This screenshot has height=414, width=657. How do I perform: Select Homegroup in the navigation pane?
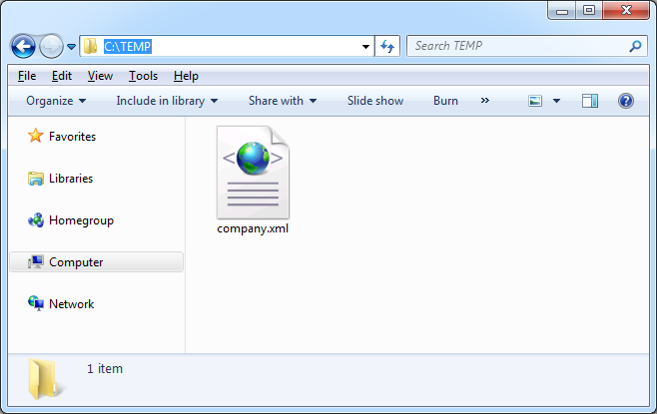81,220
